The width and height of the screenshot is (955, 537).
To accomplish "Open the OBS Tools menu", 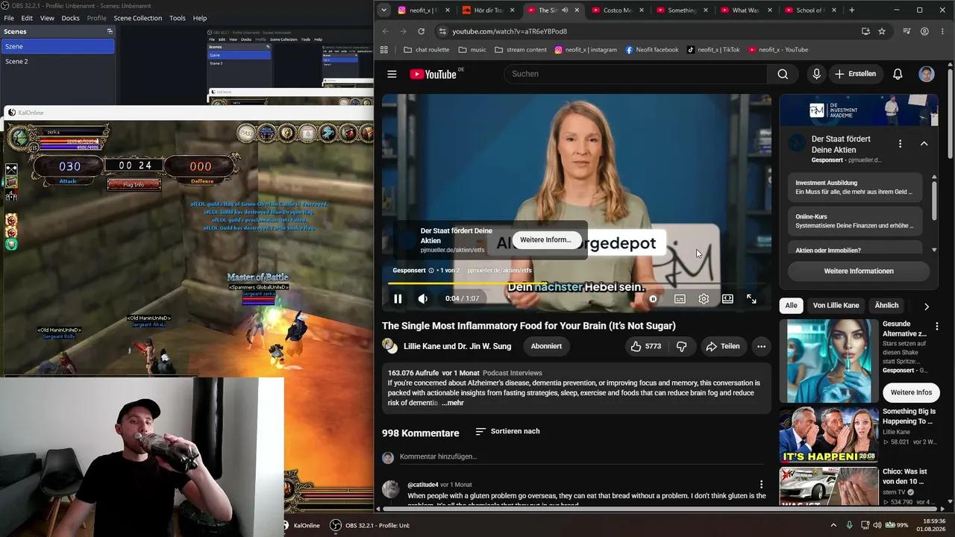I will tap(178, 18).
